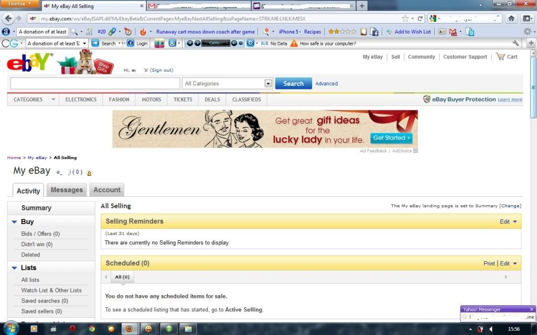Click the volume speaker icon in system tray
537x335 pixels.
(491, 329)
